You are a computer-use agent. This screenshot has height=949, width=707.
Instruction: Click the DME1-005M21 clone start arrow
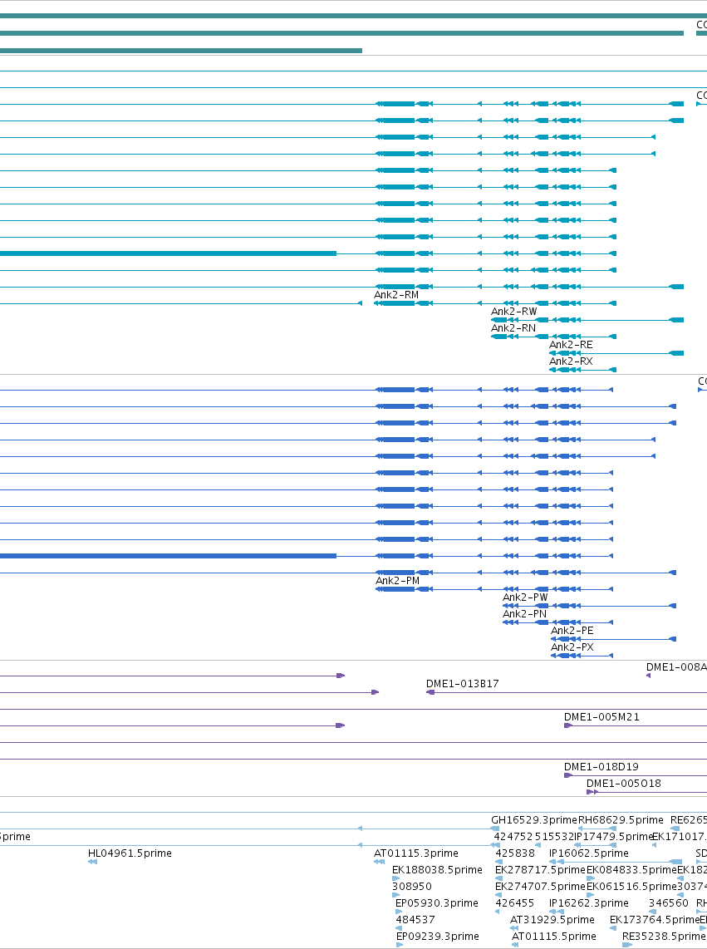click(x=568, y=725)
